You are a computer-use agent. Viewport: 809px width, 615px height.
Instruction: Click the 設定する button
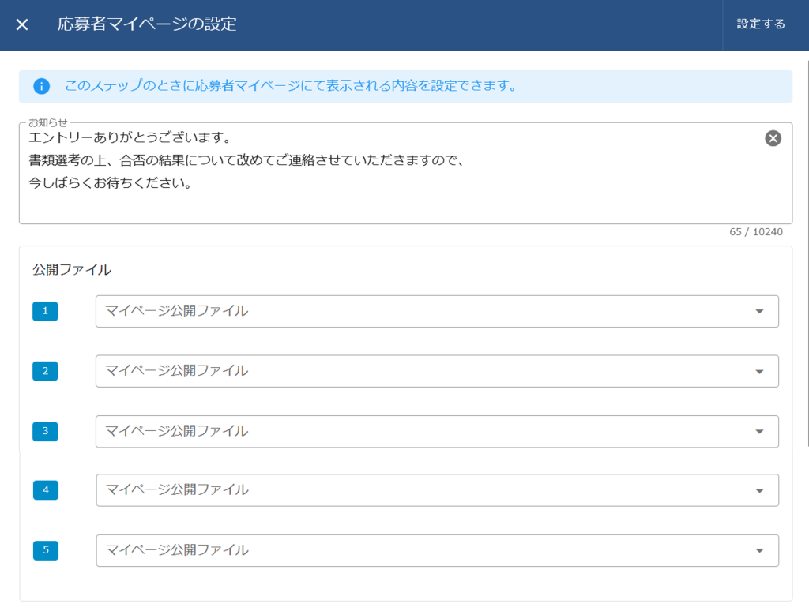coord(761,24)
